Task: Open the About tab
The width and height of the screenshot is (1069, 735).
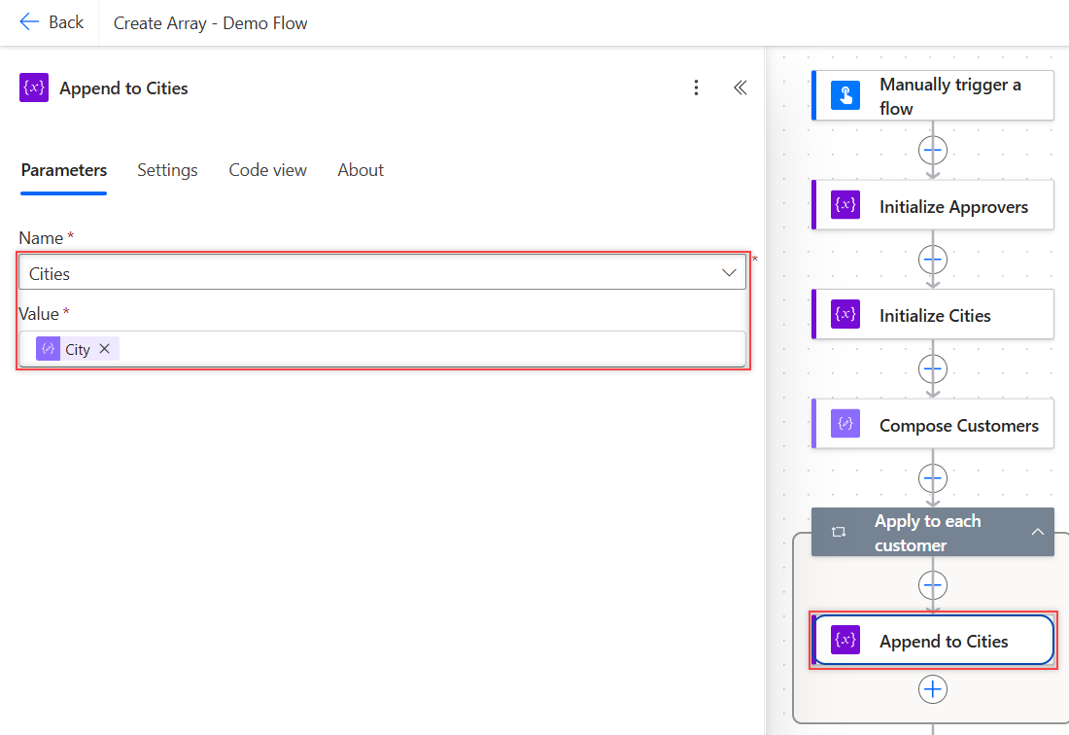Action: pos(361,170)
